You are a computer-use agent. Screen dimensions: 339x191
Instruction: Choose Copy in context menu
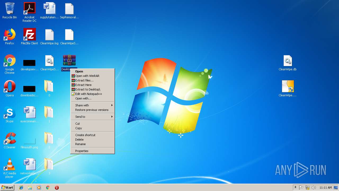pos(92,128)
